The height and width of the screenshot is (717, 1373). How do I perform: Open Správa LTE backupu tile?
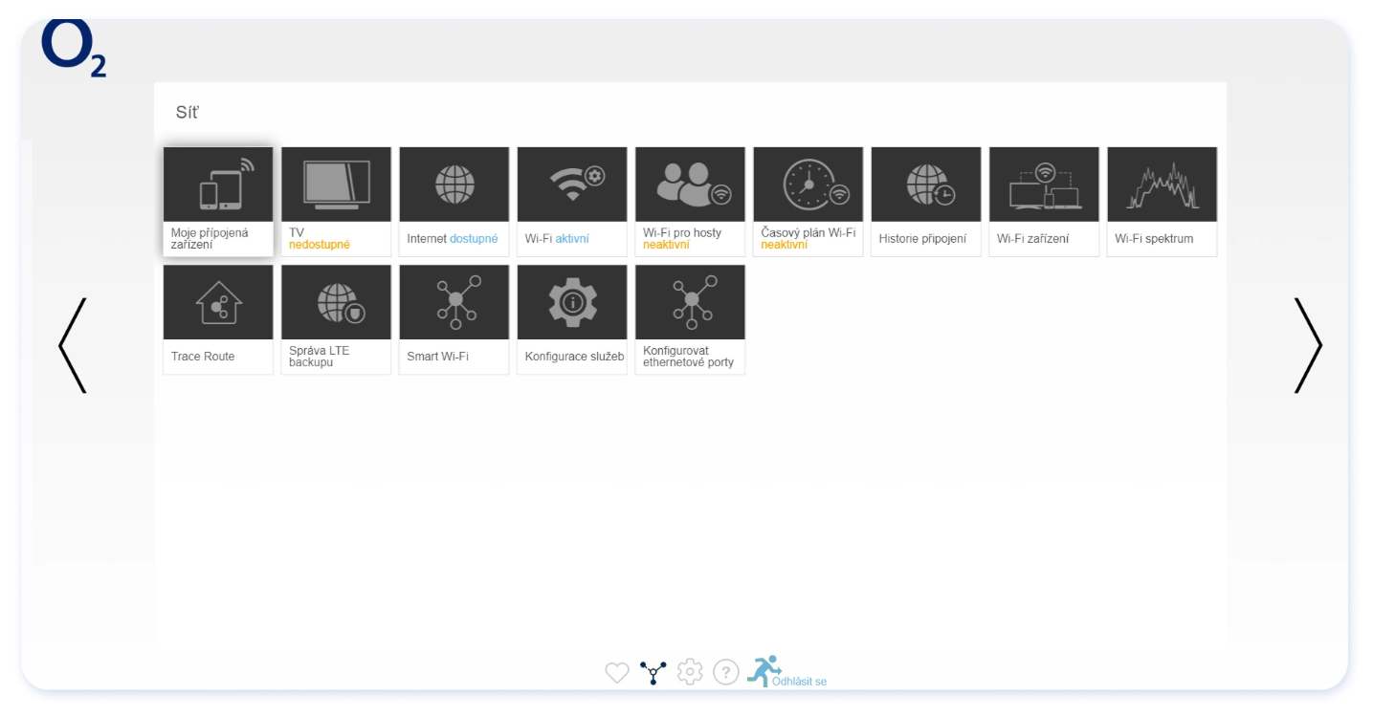(336, 318)
